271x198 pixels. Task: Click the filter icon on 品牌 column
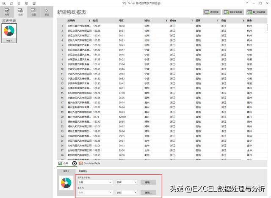click(218, 21)
